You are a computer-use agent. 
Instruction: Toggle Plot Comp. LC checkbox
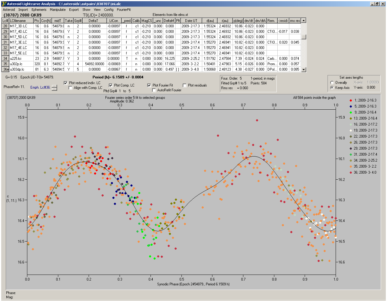(x=111, y=85)
